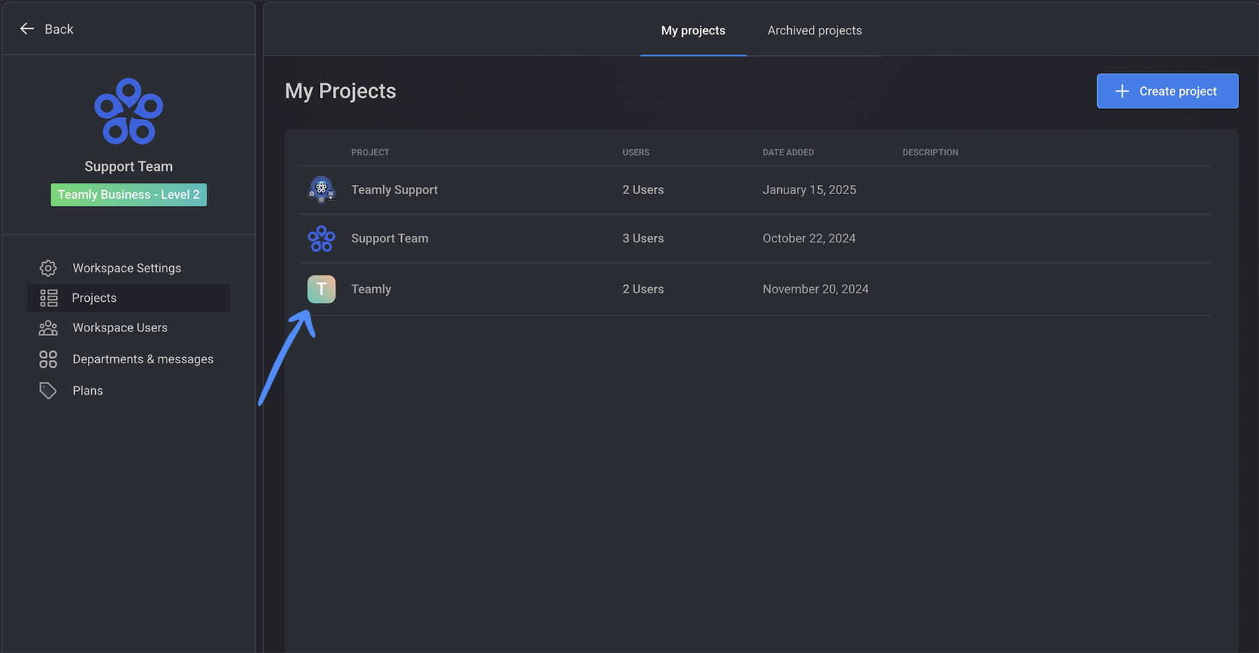Open the Support Team project row name
This screenshot has height=653, width=1259.
point(390,238)
